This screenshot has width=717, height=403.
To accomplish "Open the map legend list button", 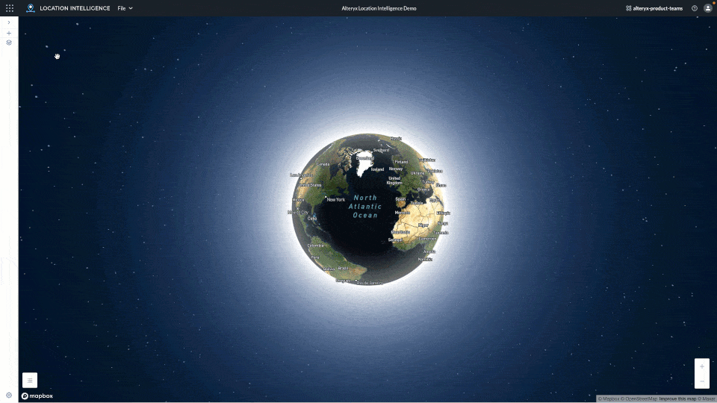I will pos(30,381).
